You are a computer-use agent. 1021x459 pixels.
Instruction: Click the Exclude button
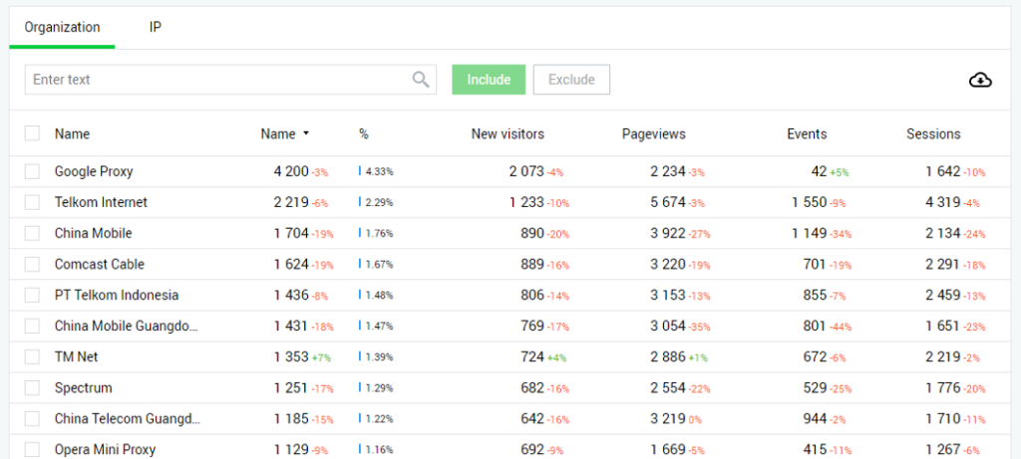pyautogui.click(x=571, y=80)
